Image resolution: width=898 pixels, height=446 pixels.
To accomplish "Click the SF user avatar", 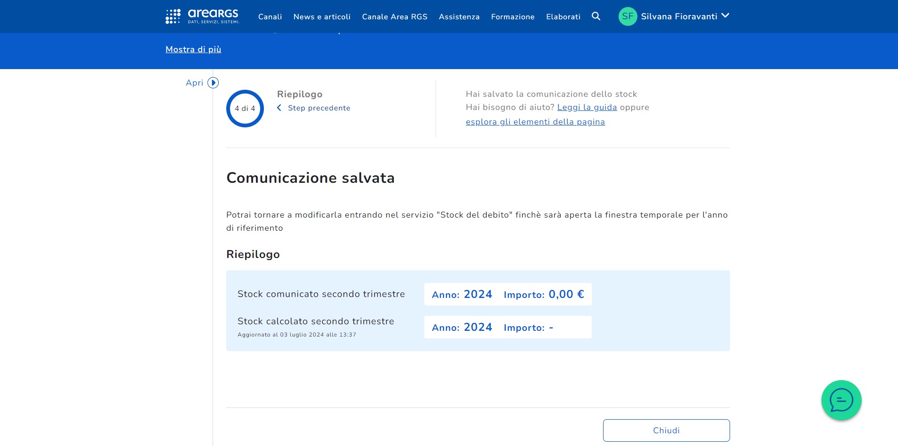I will tap(628, 16).
